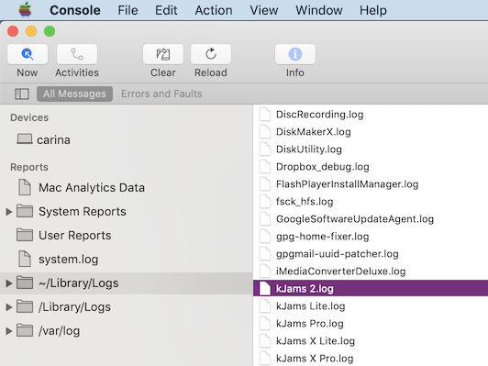Viewport: 488px width, 366px height.
Task: Select the All Messages filter
Action: [74, 94]
